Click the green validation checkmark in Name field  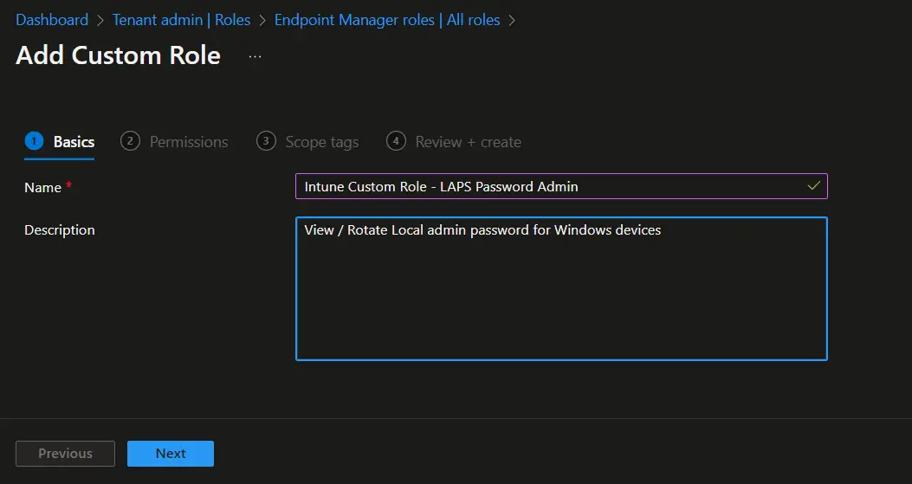[813, 186]
